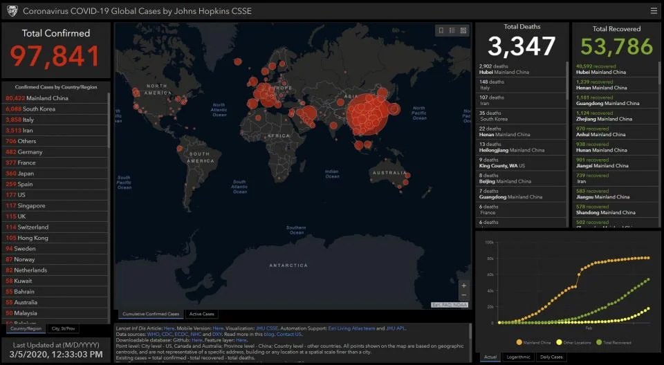Zoom out the map with minus button

click(x=463, y=295)
